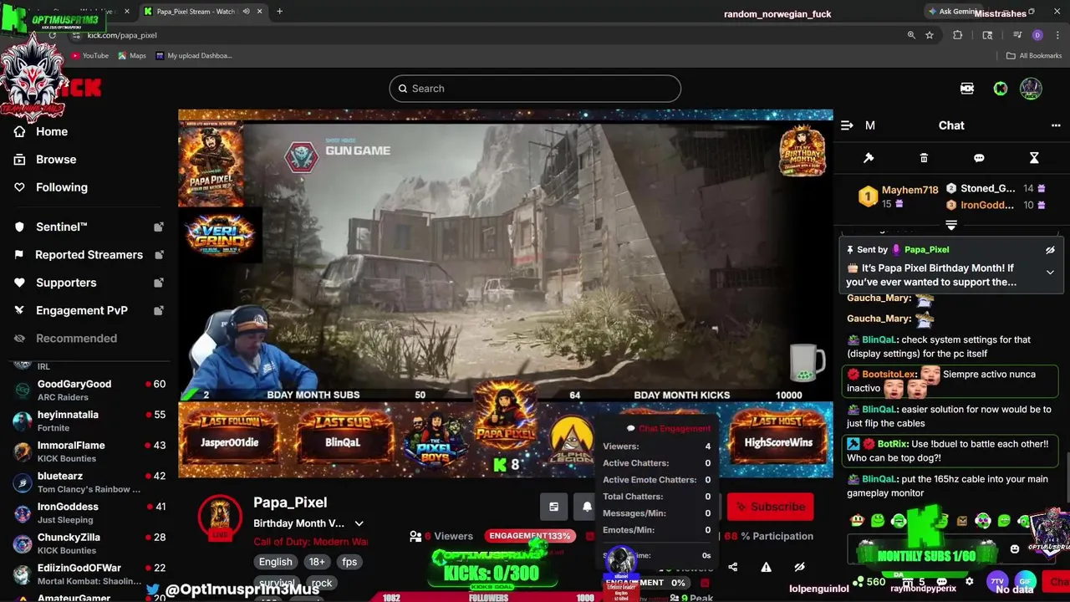Share the stream using share icon
This screenshot has width=1070, height=602.
coord(733,567)
